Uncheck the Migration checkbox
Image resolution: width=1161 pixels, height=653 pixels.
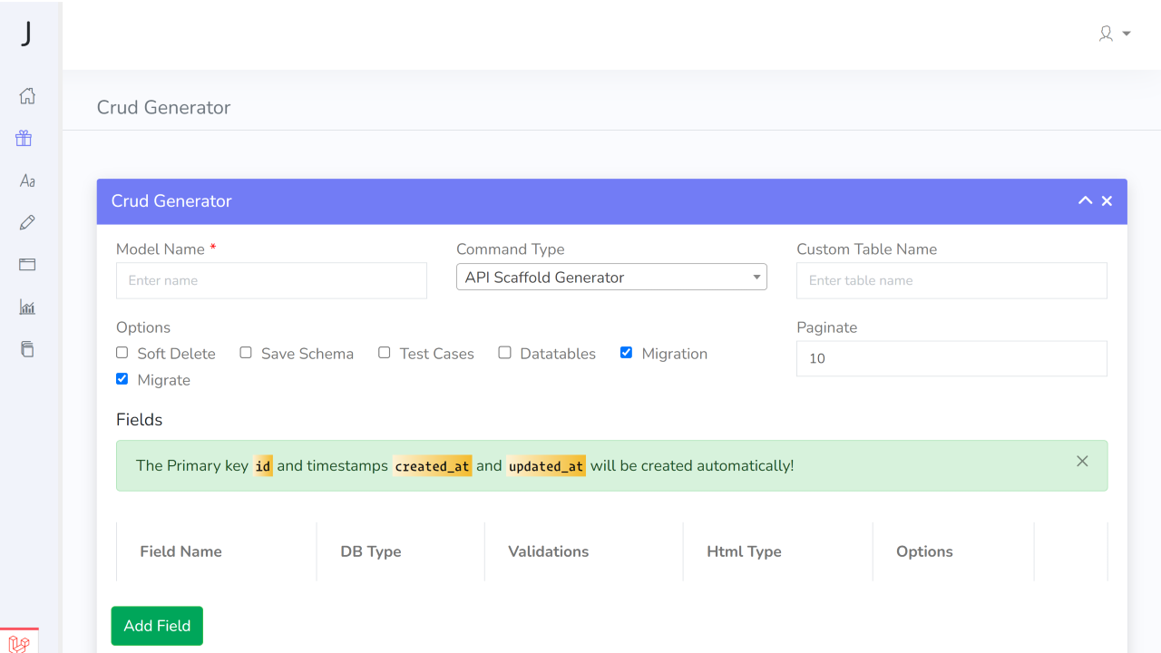[626, 352]
